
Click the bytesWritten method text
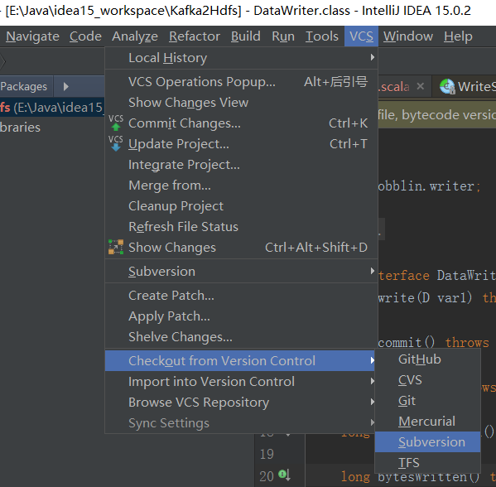[x=428, y=477]
